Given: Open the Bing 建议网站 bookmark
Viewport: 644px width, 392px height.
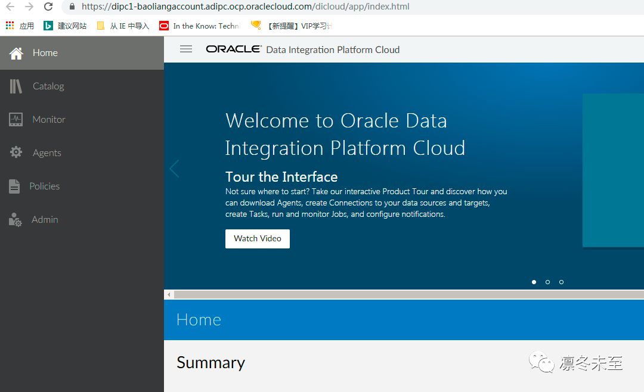Looking at the screenshot, I should point(65,26).
